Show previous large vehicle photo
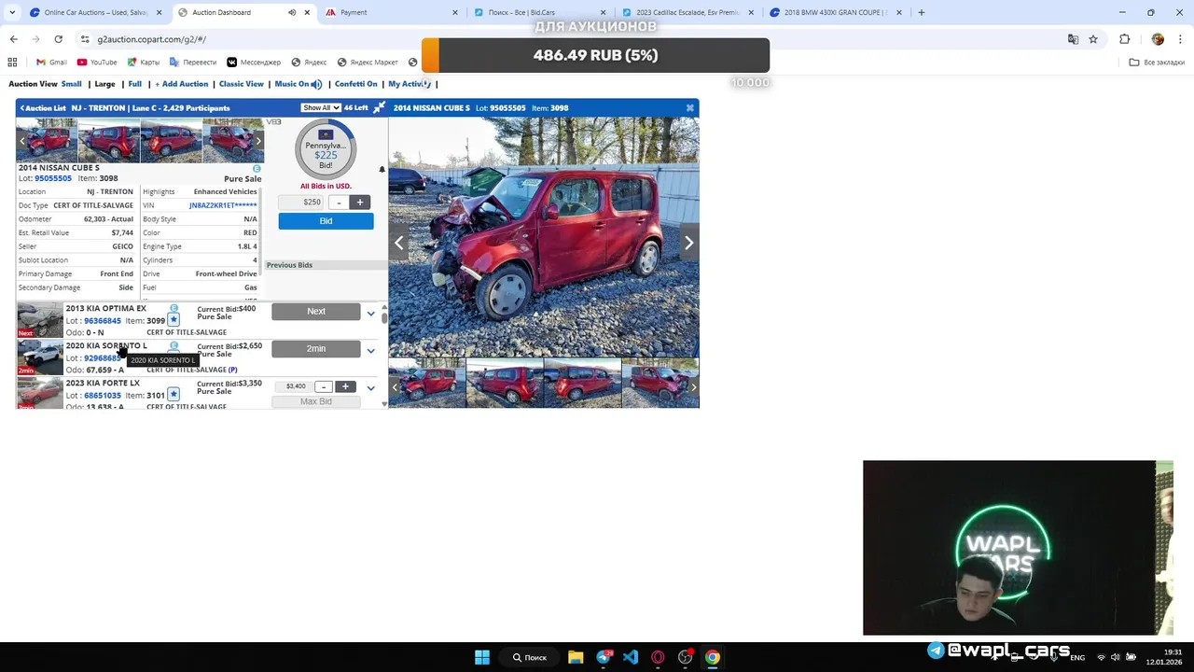1194x672 pixels. click(398, 243)
